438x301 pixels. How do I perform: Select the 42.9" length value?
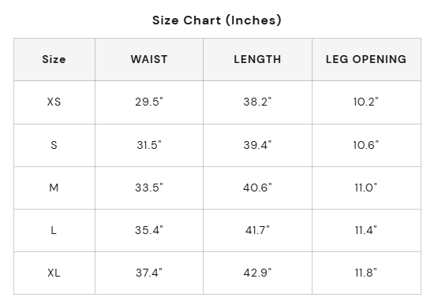(x=257, y=273)
